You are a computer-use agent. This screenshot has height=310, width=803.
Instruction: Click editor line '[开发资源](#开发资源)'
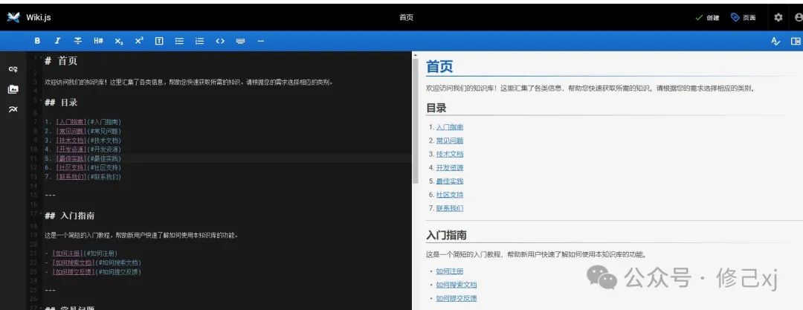88,149
